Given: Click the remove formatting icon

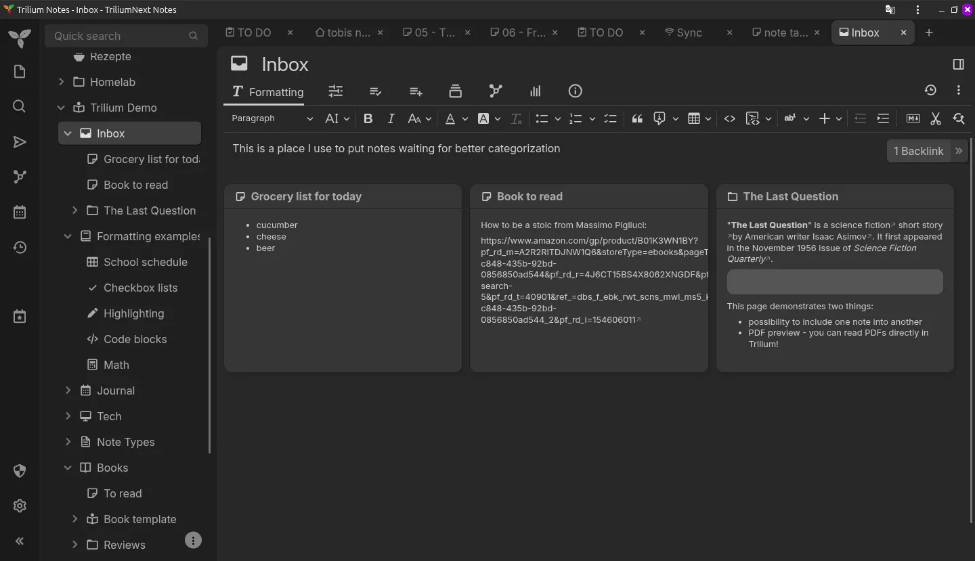Looking at the screenshot, I should (516, 118).
